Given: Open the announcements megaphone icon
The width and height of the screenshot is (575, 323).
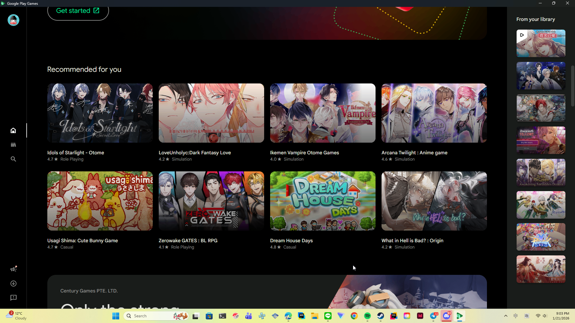Looking at the screenshot, I should click(x=13, y=269).
